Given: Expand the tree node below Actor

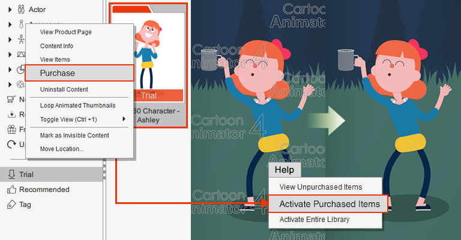Looking at the screenshot, I should click(10, 25).
